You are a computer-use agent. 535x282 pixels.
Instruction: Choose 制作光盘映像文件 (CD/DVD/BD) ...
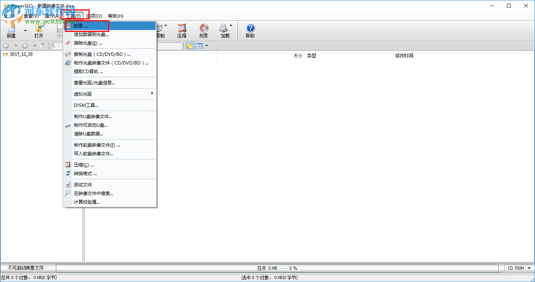tap(110, 63)
